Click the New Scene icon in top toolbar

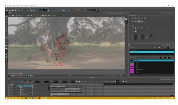(7, 10)
